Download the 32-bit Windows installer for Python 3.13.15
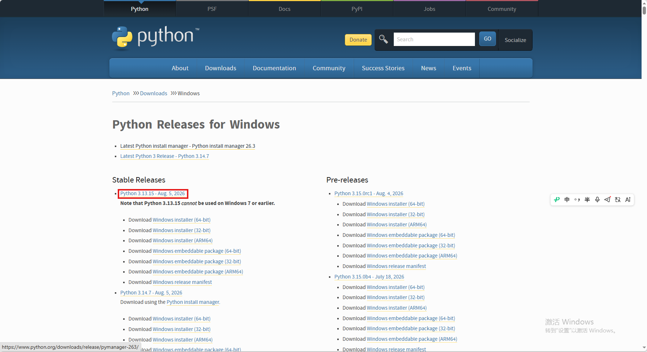The width and height of the screenshot is (647, 352). pos(181,230)
